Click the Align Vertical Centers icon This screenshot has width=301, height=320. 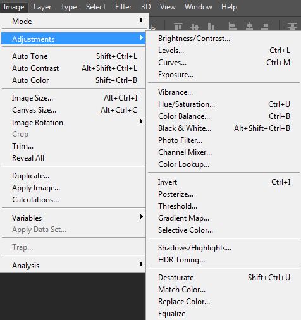pos(194,27)
